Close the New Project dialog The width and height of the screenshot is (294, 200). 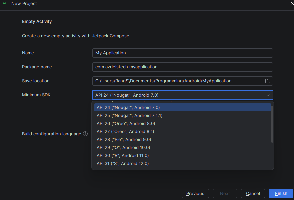292,4
